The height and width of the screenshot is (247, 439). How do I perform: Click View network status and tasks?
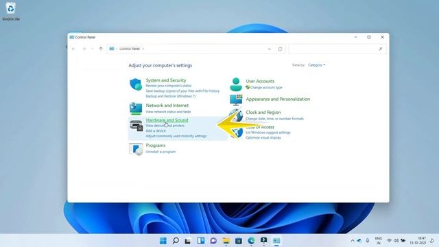168,112
